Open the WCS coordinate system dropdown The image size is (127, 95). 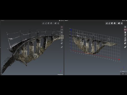[x=124, y=74]
